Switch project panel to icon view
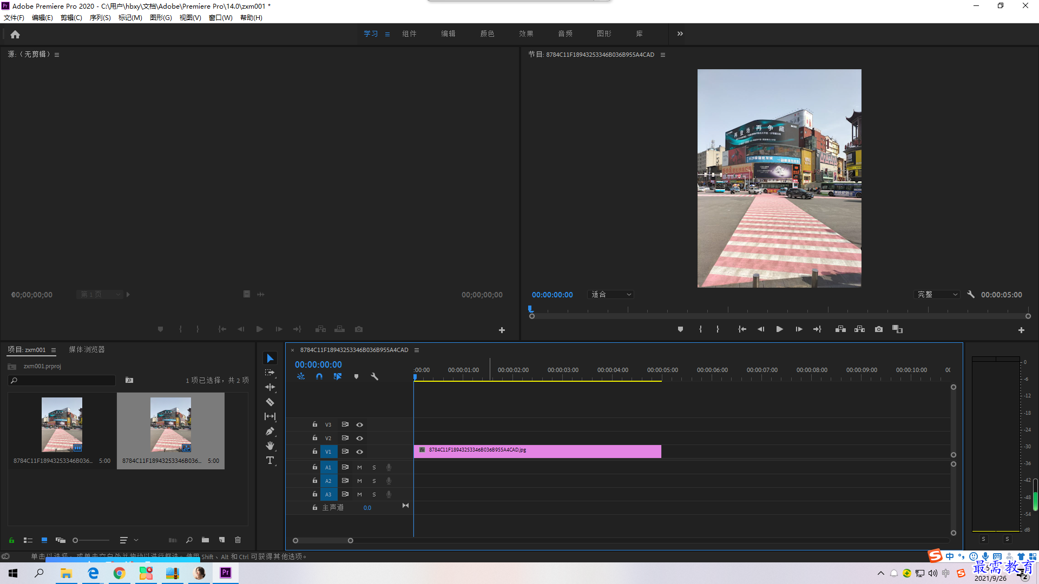 44,540
